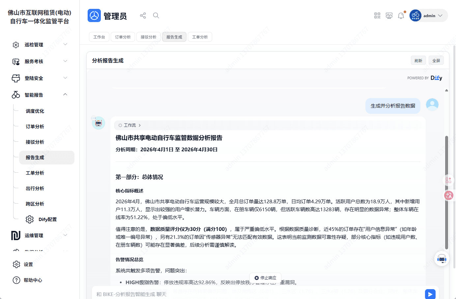The image size is (456, 299).
Task: Send the chat message with arrow button
Action: coord(430,294)
